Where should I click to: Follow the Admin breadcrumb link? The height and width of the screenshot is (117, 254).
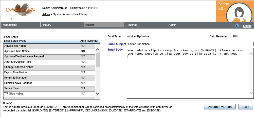(x=46, y=14)
